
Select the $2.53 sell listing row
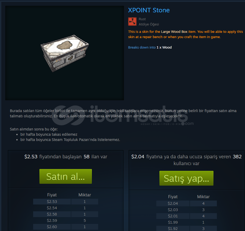(66, 202)
